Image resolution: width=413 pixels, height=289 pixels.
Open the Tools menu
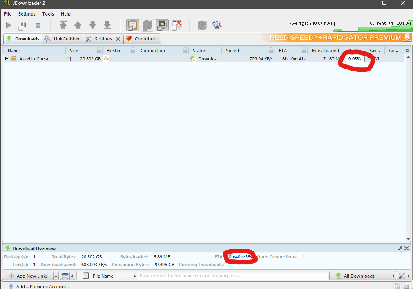pos(48,14)
